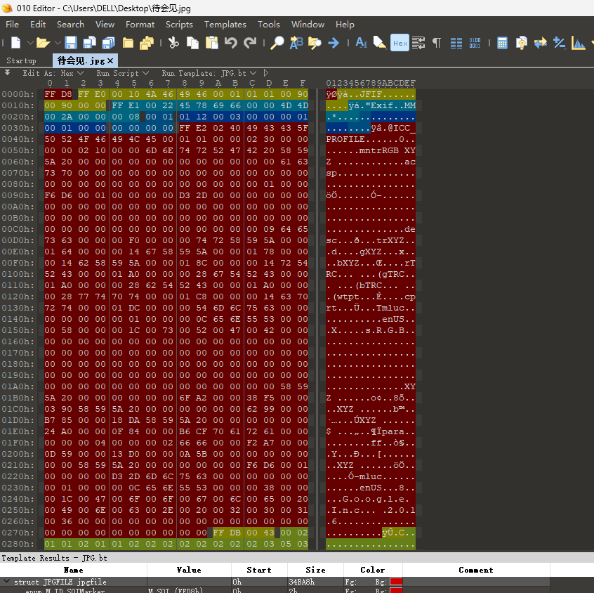Click the Close File folder icon

[x=128, y=43]
